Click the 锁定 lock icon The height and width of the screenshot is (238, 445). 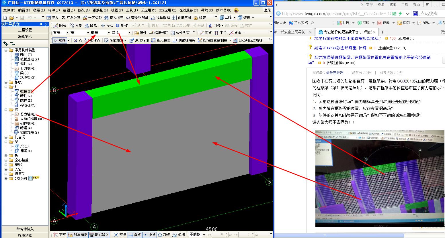(200, 18)
